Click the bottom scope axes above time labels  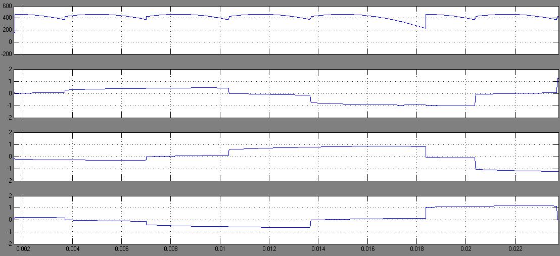click(x=287, y=220)
